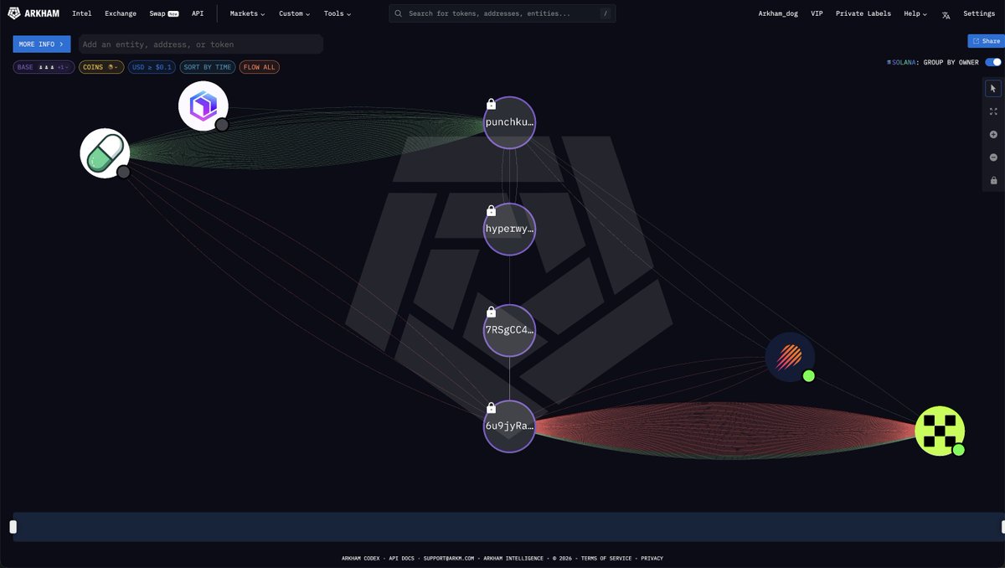Click the punchku... address node
Viewport: 1005px width, 568px height.
(509, 122)
